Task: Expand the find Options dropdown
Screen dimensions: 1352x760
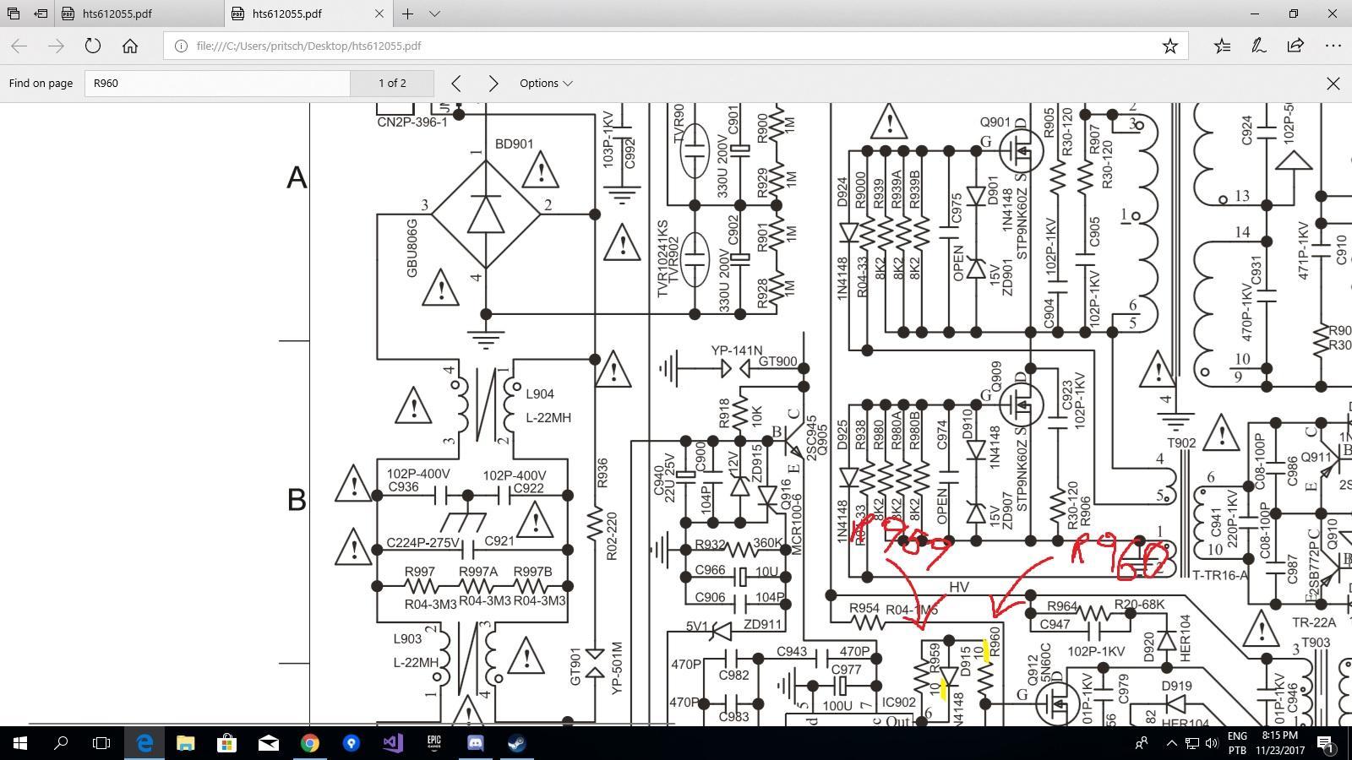Action: (546, 83)
